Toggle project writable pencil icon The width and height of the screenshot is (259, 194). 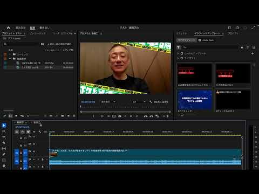(x=5, y=116)
